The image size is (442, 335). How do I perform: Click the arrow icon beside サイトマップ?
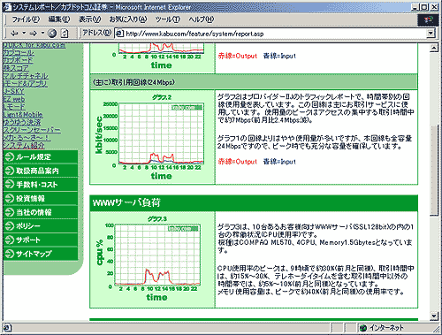tap(10, 254)
